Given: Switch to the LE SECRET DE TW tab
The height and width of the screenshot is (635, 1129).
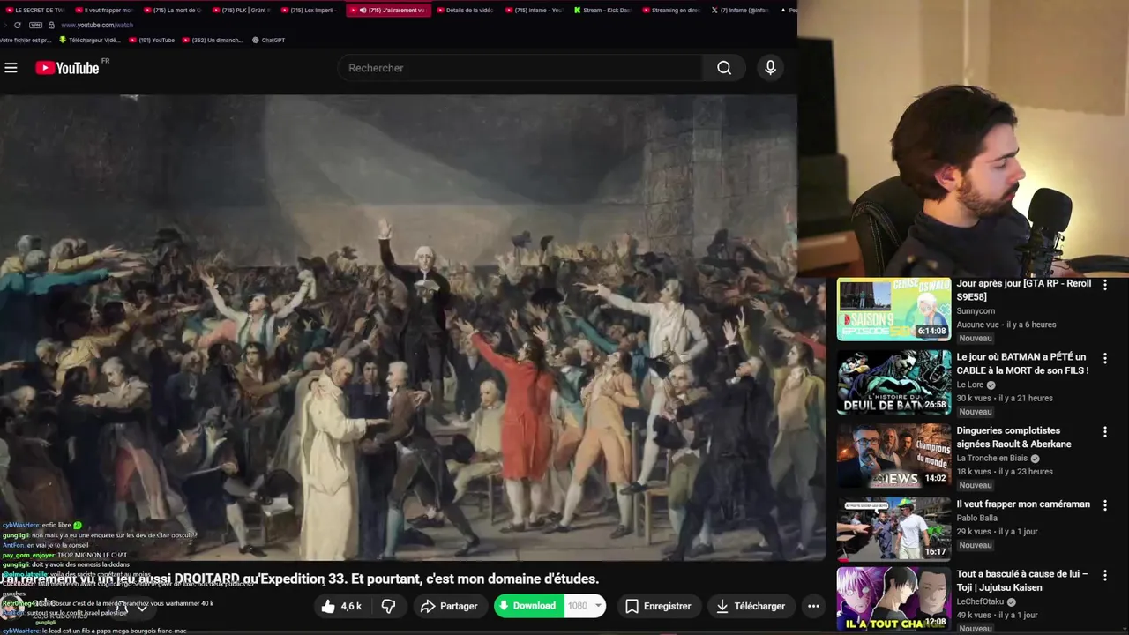Looking at the screenshot, I should pyautogui.click(x=35, y=11).
